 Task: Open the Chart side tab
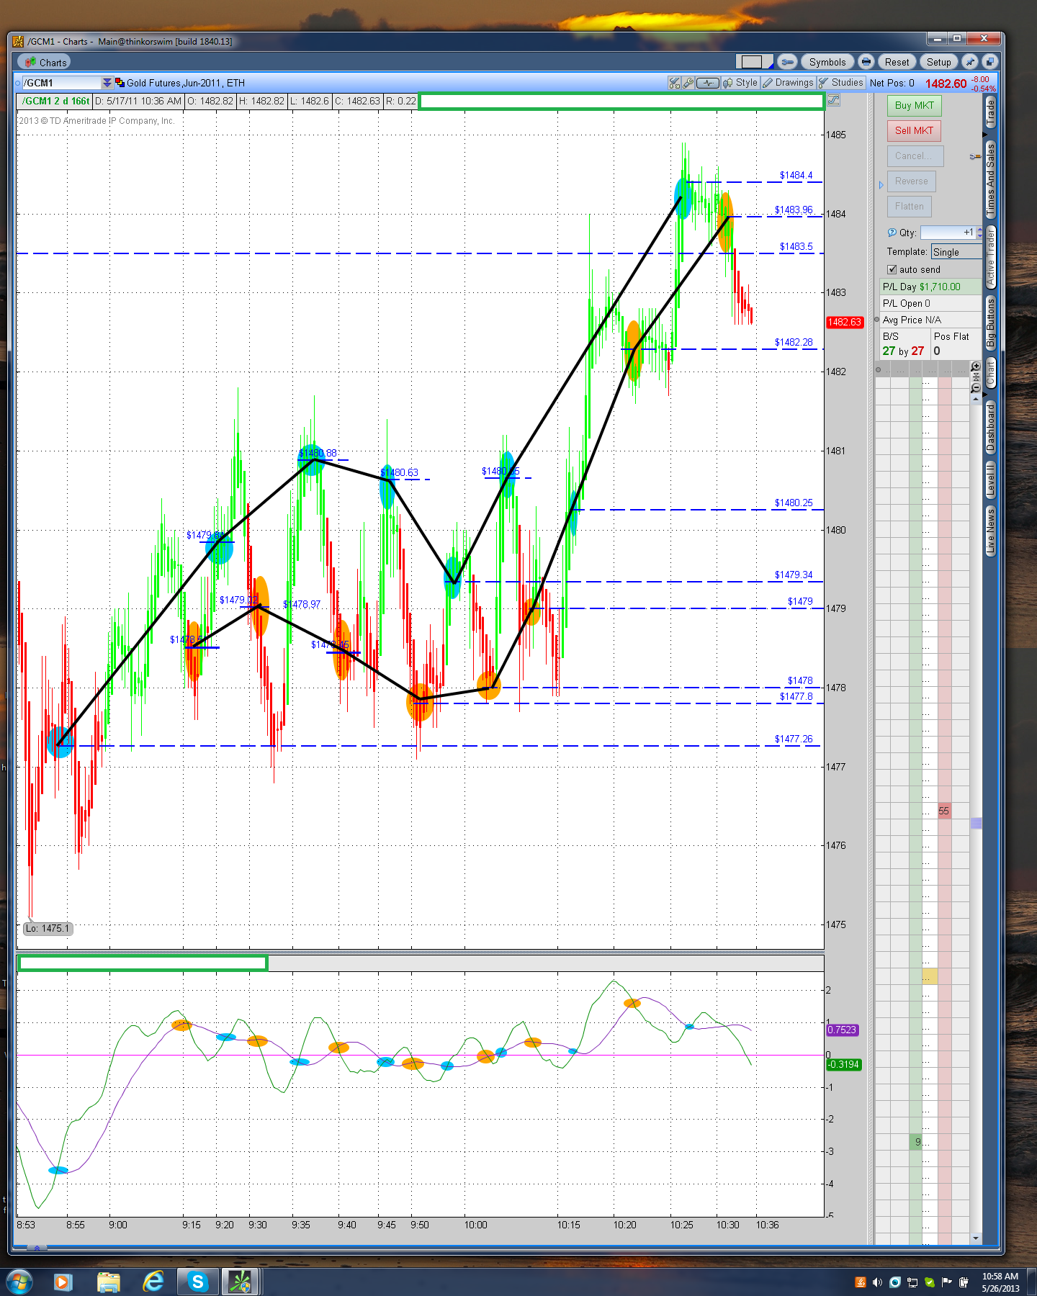(991, 374)
